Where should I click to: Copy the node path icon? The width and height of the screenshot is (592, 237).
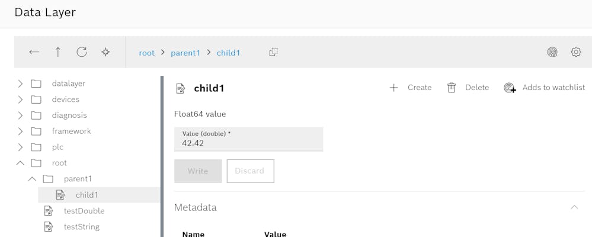(273, 52)
